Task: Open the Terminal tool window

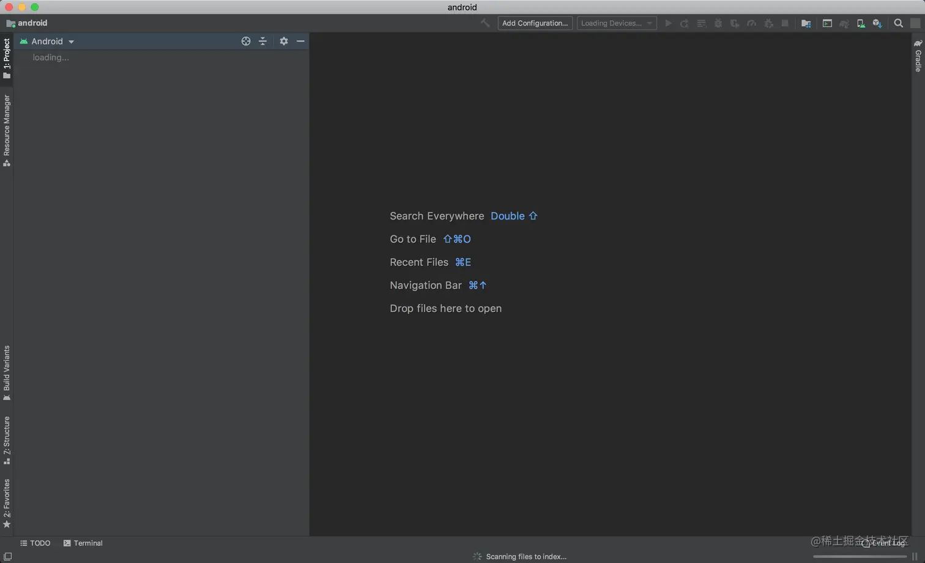Action: pos(83,543)
